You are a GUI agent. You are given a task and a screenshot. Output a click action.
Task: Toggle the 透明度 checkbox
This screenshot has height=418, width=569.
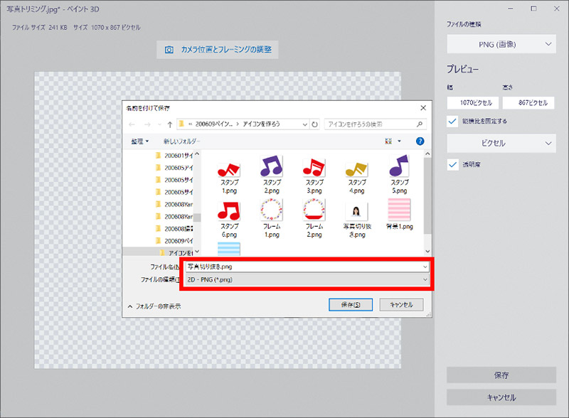coord(453,164)
